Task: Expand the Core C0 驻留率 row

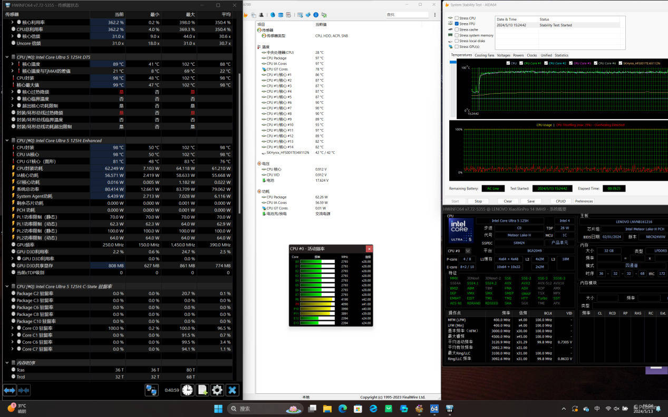Action: (13, 328)
